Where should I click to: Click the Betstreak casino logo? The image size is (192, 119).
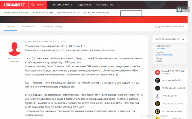tap(157, 111)
